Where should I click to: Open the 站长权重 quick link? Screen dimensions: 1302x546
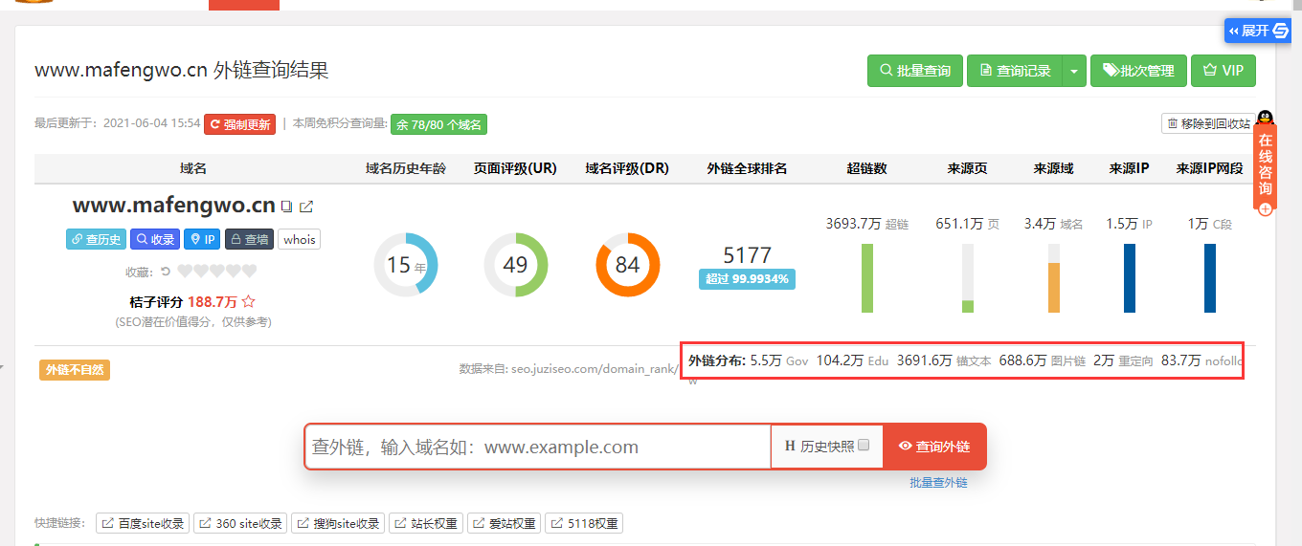pyautogui.click(x=425, y=523)
